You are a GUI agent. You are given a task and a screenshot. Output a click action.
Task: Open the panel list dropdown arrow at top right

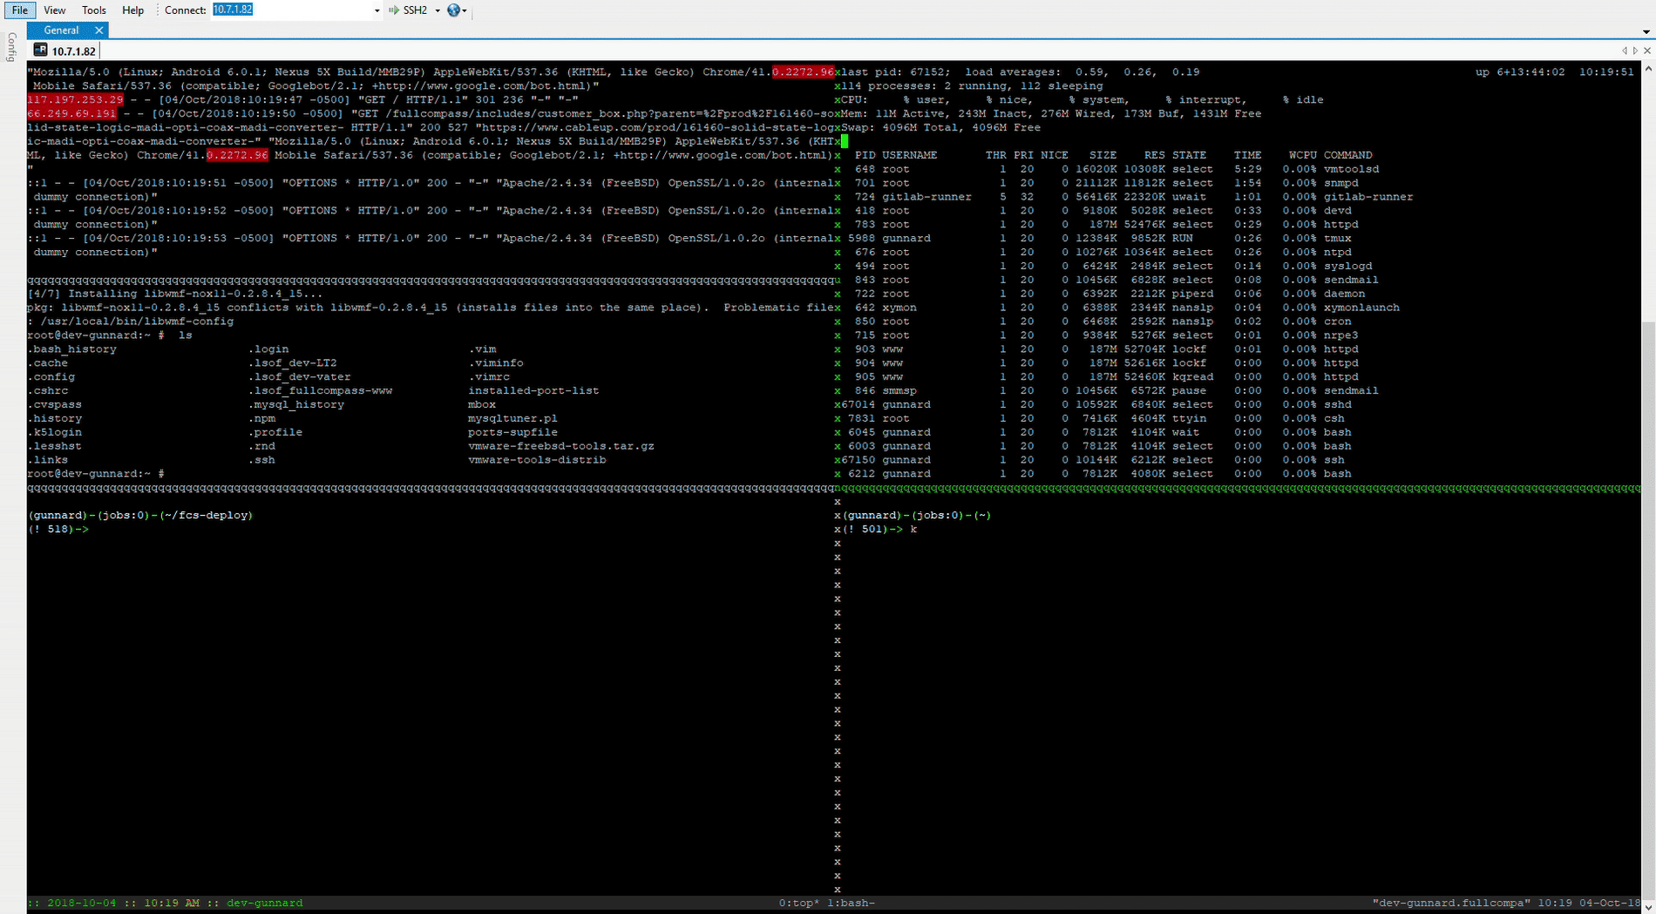(1646, 31)
